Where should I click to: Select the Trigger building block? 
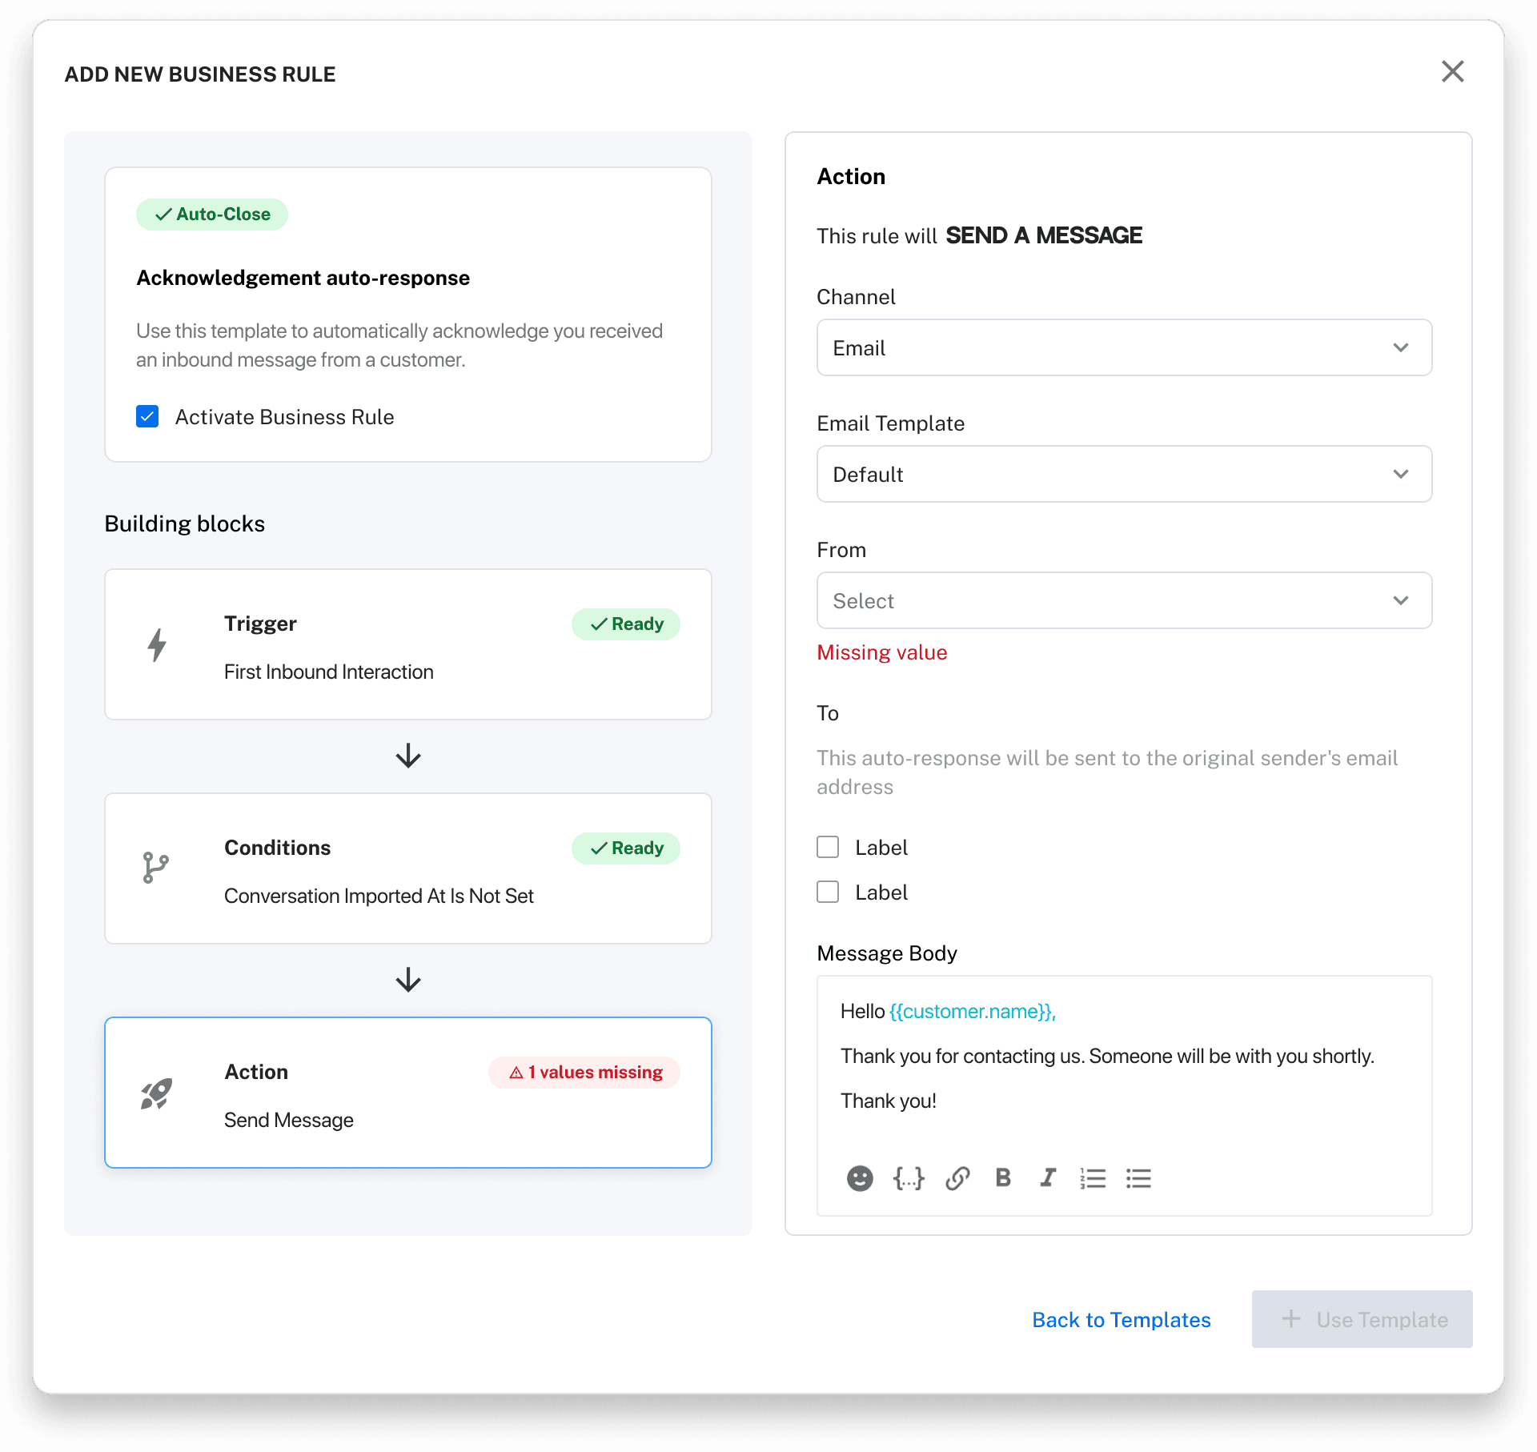[408, 644]
